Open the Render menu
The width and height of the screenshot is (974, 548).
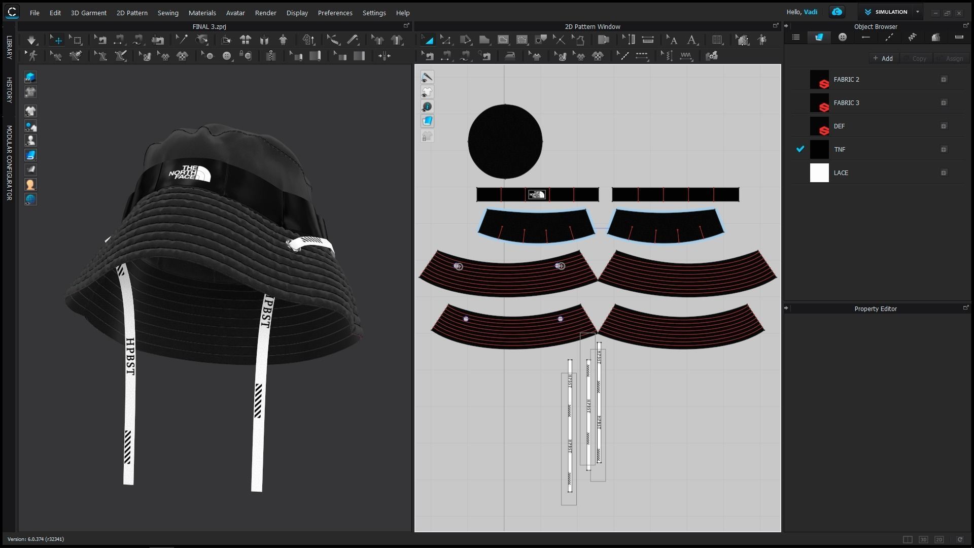coord(266,13)
